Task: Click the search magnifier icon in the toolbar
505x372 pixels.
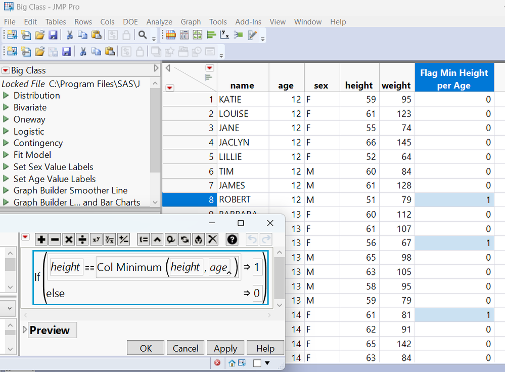Action: pos(143,35)
